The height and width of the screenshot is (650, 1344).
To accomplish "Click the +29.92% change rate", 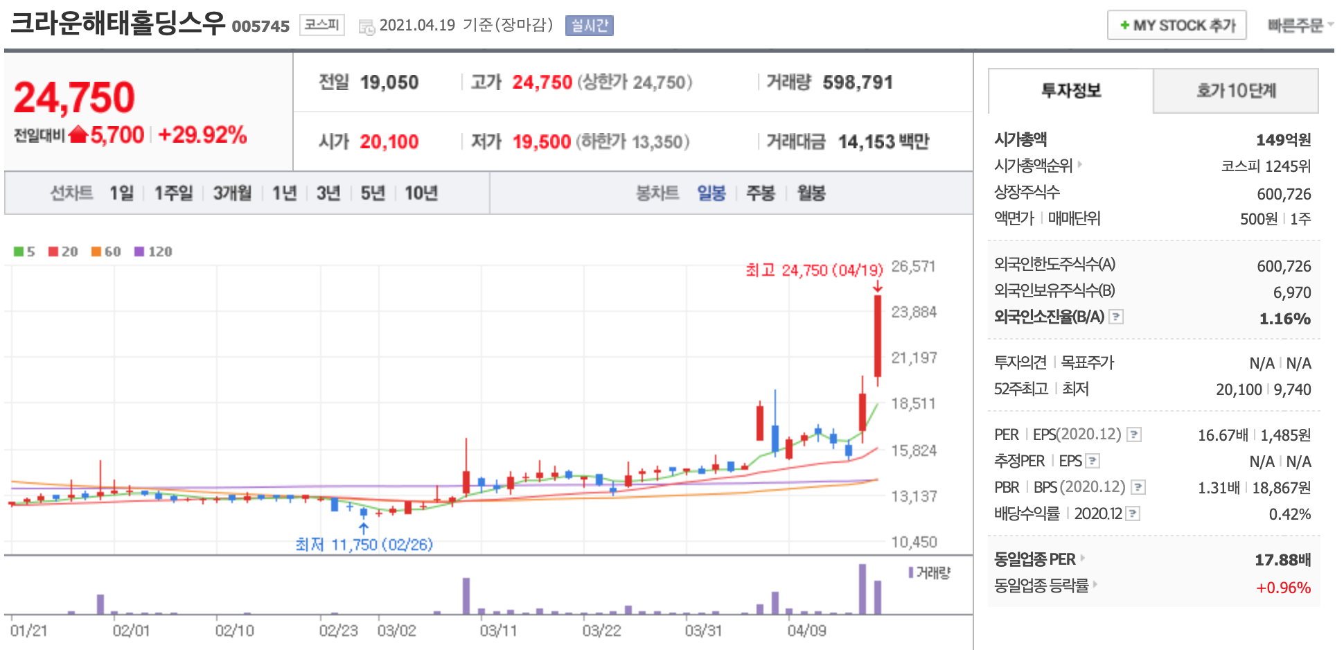I will click(x=202, y=134).
